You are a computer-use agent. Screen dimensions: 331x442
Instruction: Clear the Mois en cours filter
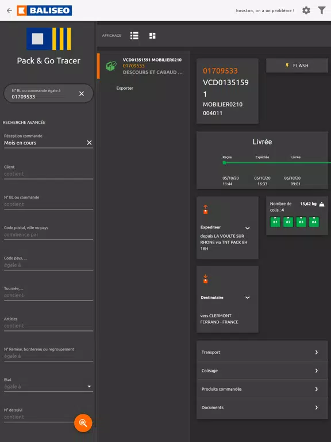click(89, 143)
